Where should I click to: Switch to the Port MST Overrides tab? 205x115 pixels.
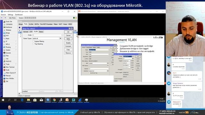click(x=46, y=24)
